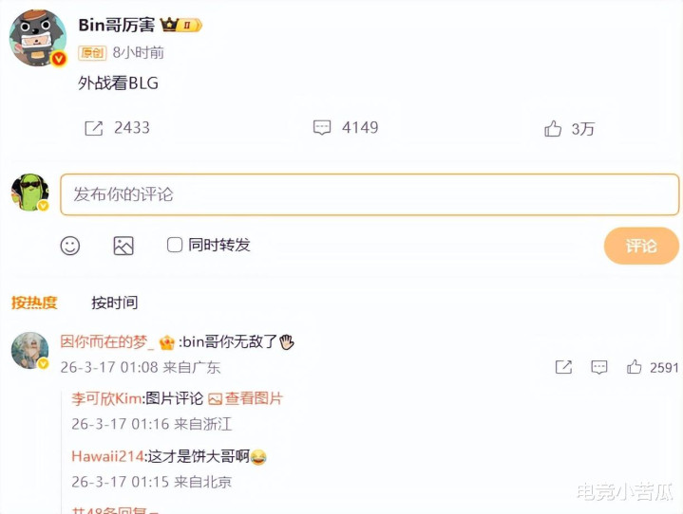Viewport: 683px width, 514px height.
Task: Click the crown membership badge beside Bin哥厉害
Action: click(x=181, y=25)
